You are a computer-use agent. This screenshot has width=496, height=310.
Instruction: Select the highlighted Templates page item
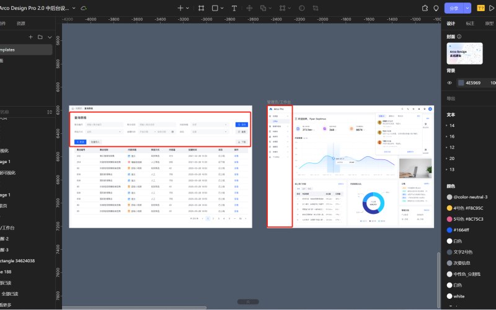[x=26, y=50]
